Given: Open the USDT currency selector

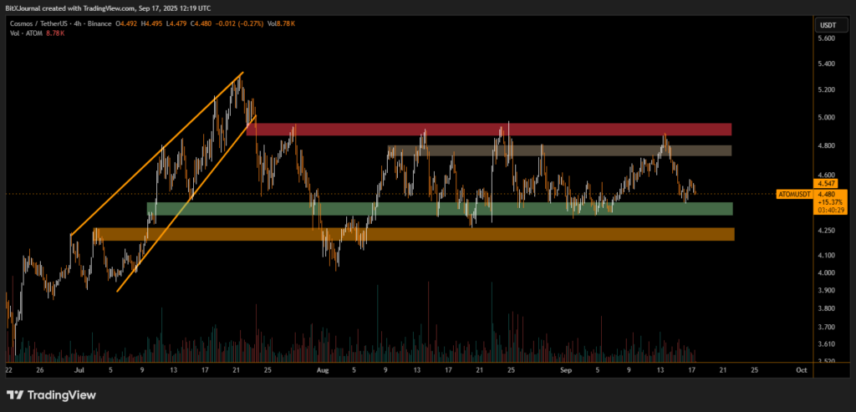Looking at the screenshot, I should (x=826, y=24).
